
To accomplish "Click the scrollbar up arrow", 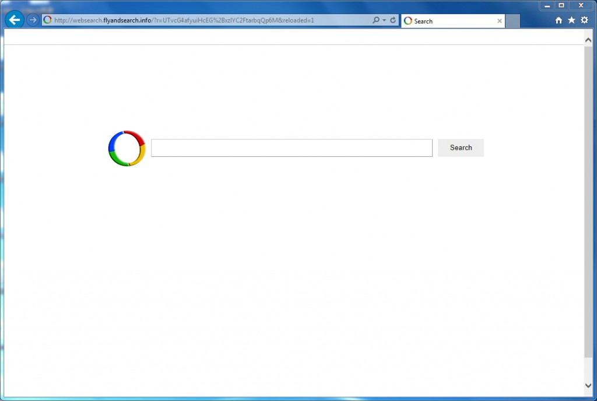I will click(588, 40).
